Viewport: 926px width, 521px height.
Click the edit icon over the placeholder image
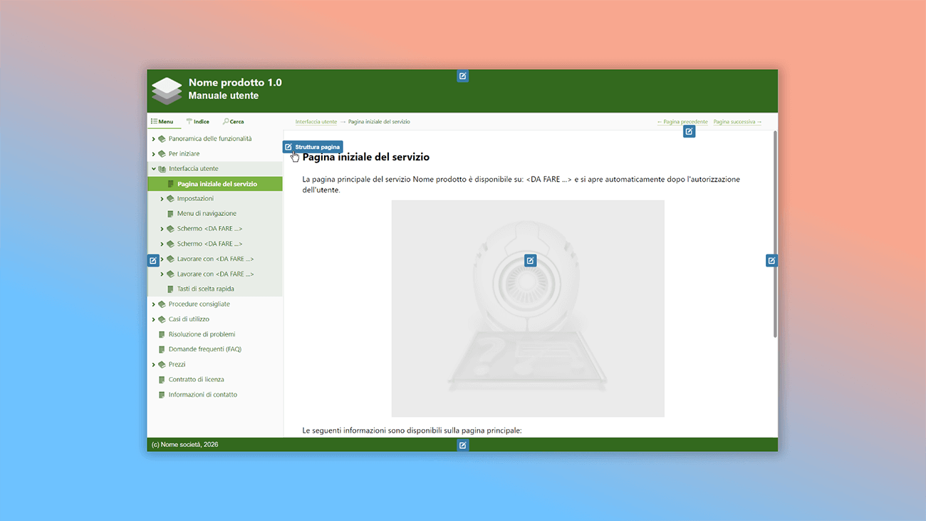pyautogui.click(x=530, y=260)
